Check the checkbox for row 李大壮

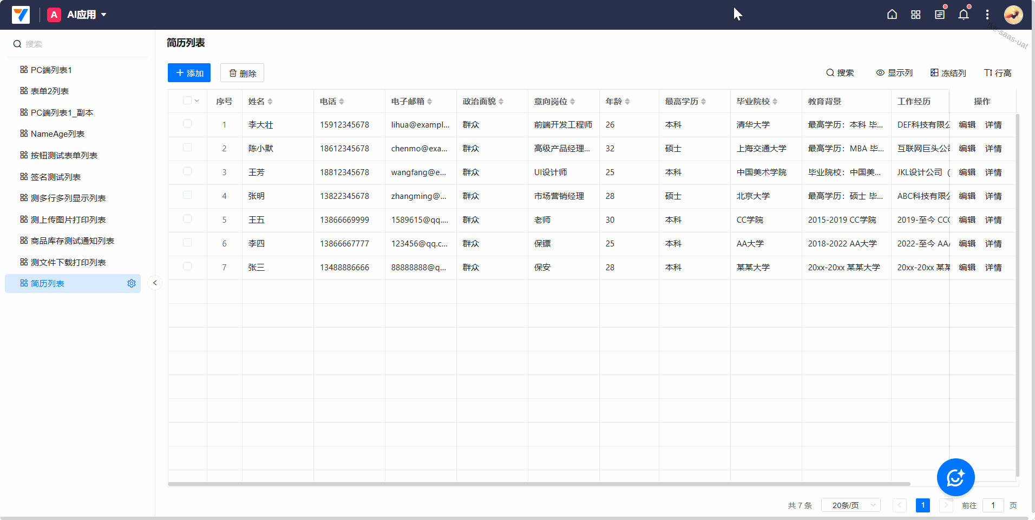(x=187, y=124)
